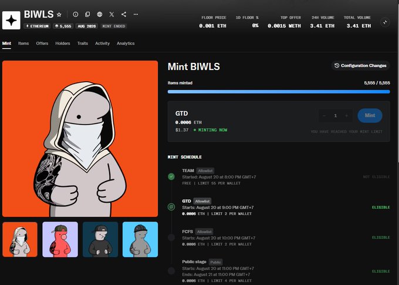
Task: Click the MINT ENDED status badge
Action: tap(113, 26)
